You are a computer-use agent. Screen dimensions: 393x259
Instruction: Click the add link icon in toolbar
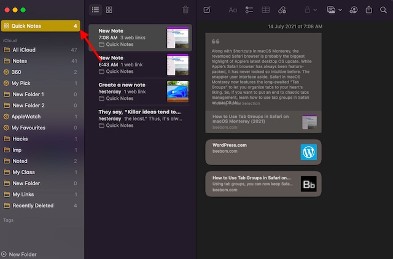tap(282, 10)
